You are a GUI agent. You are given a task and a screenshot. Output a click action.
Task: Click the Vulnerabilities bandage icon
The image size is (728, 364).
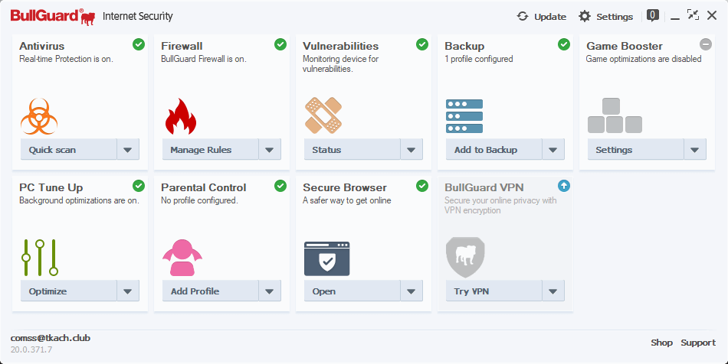323,115
